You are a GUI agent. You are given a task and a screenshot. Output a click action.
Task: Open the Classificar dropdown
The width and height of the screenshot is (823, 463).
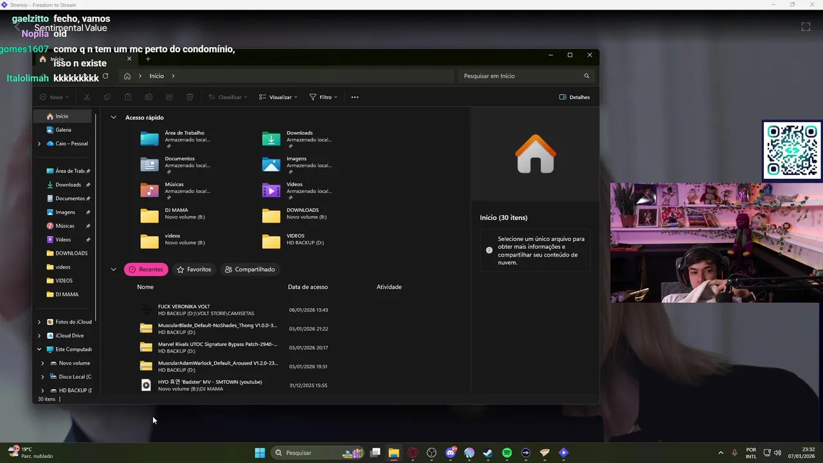click(228, 97)
